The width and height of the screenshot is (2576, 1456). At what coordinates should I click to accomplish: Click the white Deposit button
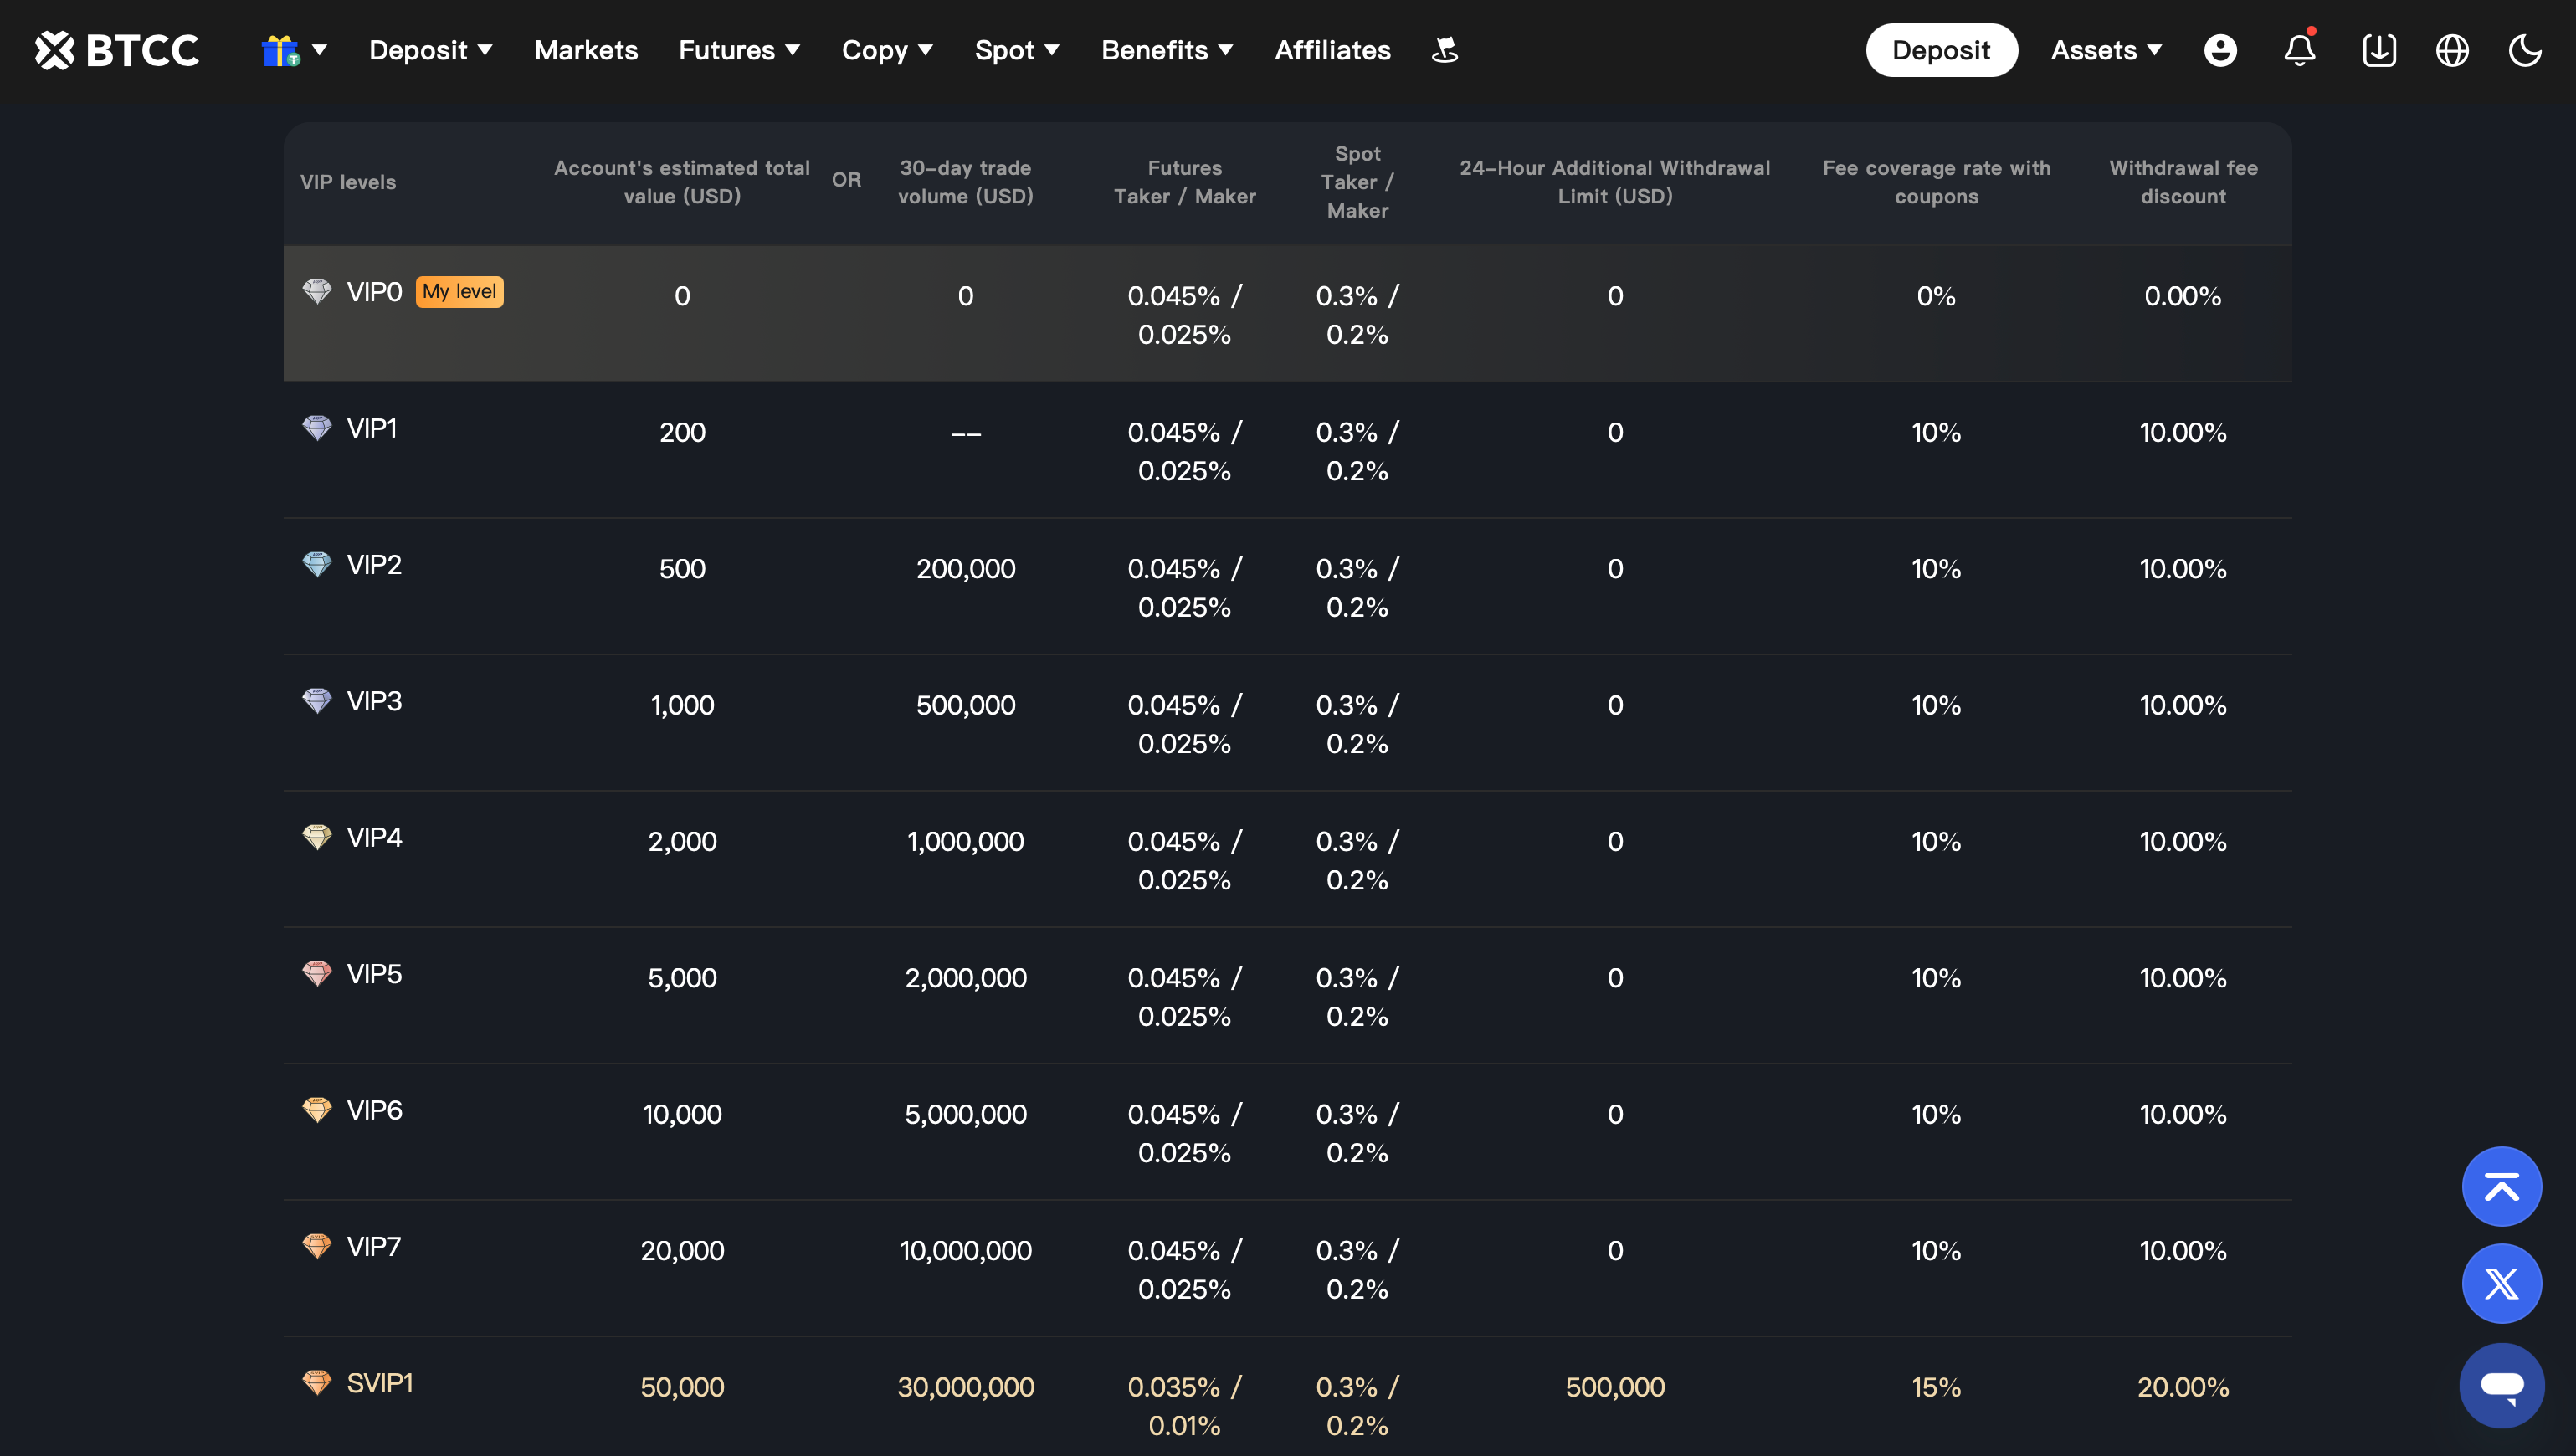pyautogui.click(x=1941, y=50)
